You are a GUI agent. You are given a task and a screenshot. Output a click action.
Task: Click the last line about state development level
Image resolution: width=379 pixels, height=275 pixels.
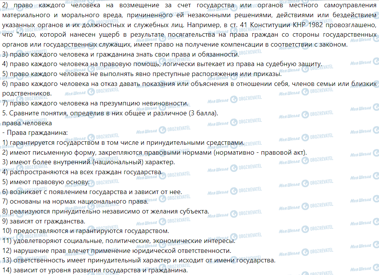tap(95, 270)
